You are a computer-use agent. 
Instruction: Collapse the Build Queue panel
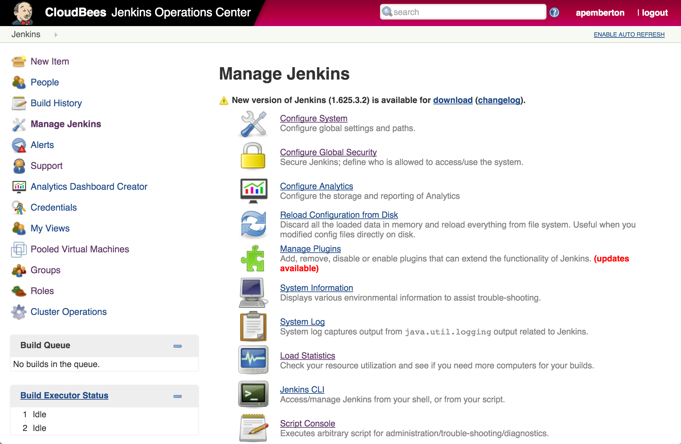(x=178, y=346)
